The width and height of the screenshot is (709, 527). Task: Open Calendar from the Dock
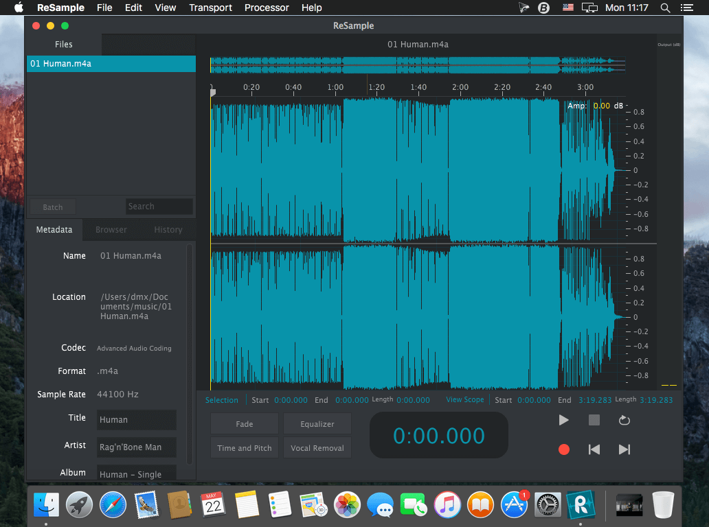(213, 504)
